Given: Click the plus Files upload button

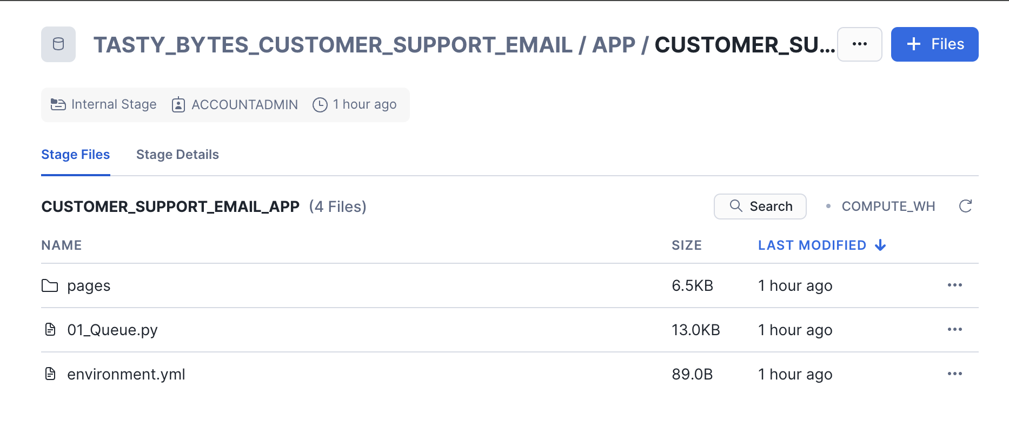Looking at the screenshot, I should [x=934, y=44].
